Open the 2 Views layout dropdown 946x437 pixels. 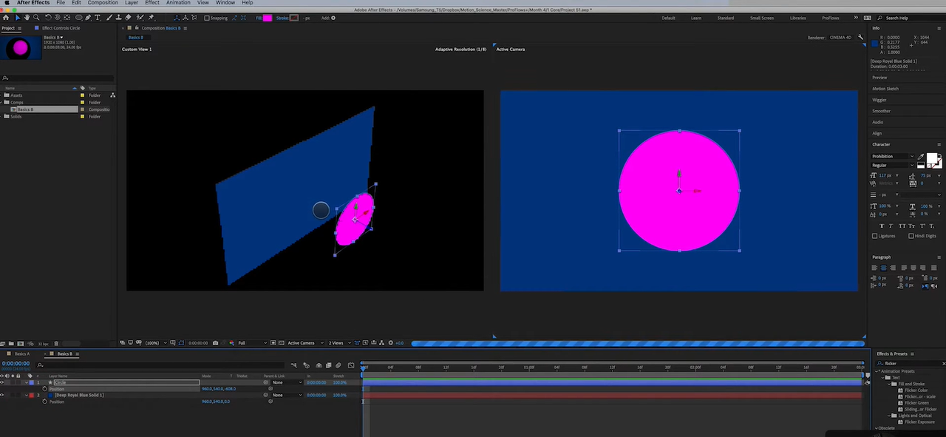[340, 343]
